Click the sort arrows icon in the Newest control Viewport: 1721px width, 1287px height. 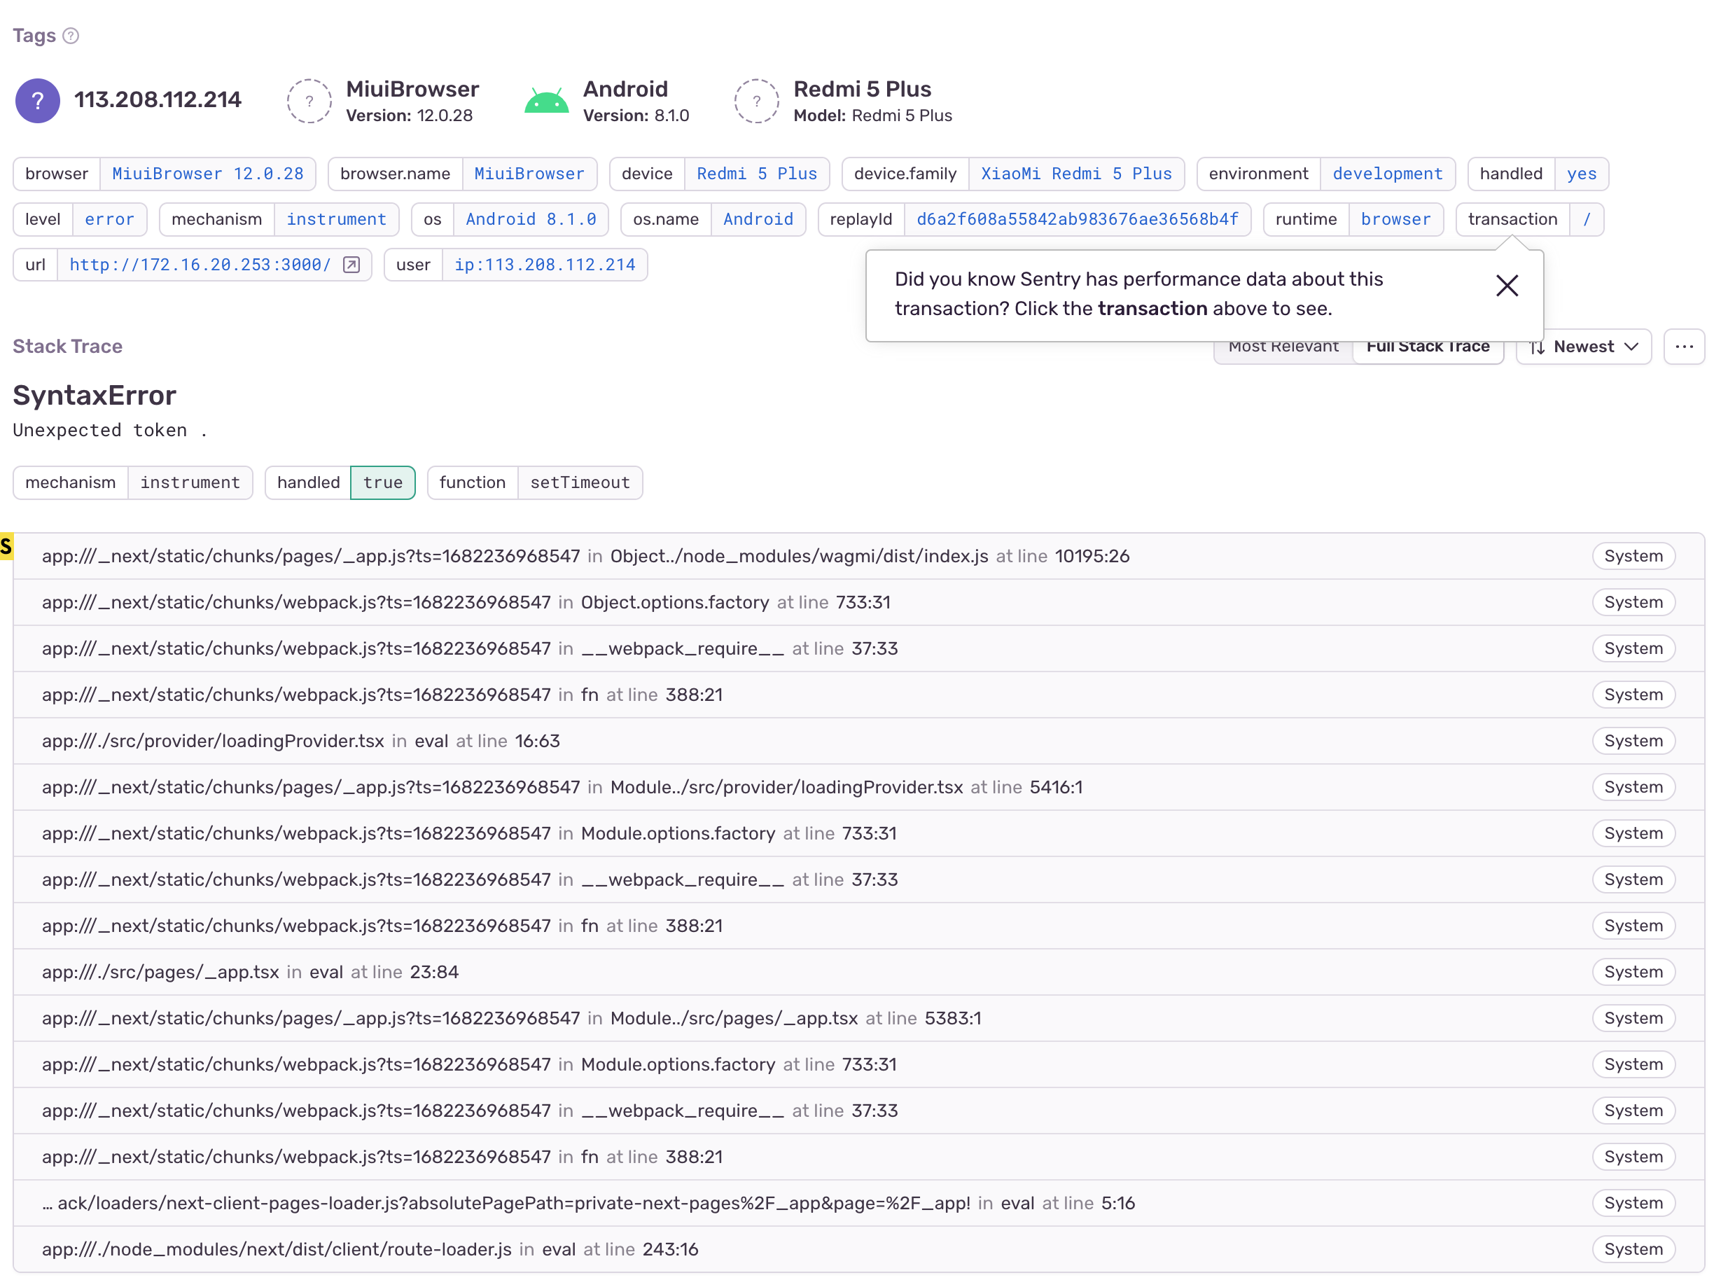[1538, 347]
